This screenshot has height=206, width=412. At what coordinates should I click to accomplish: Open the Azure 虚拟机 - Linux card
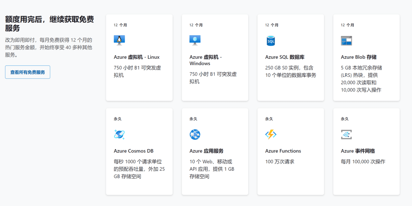click(x=139, y=57)
